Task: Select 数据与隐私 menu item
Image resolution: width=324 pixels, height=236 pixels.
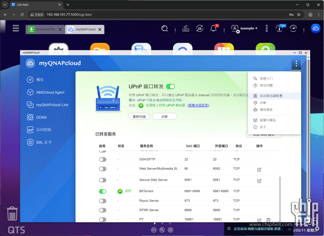Action: tap(274, 120)
